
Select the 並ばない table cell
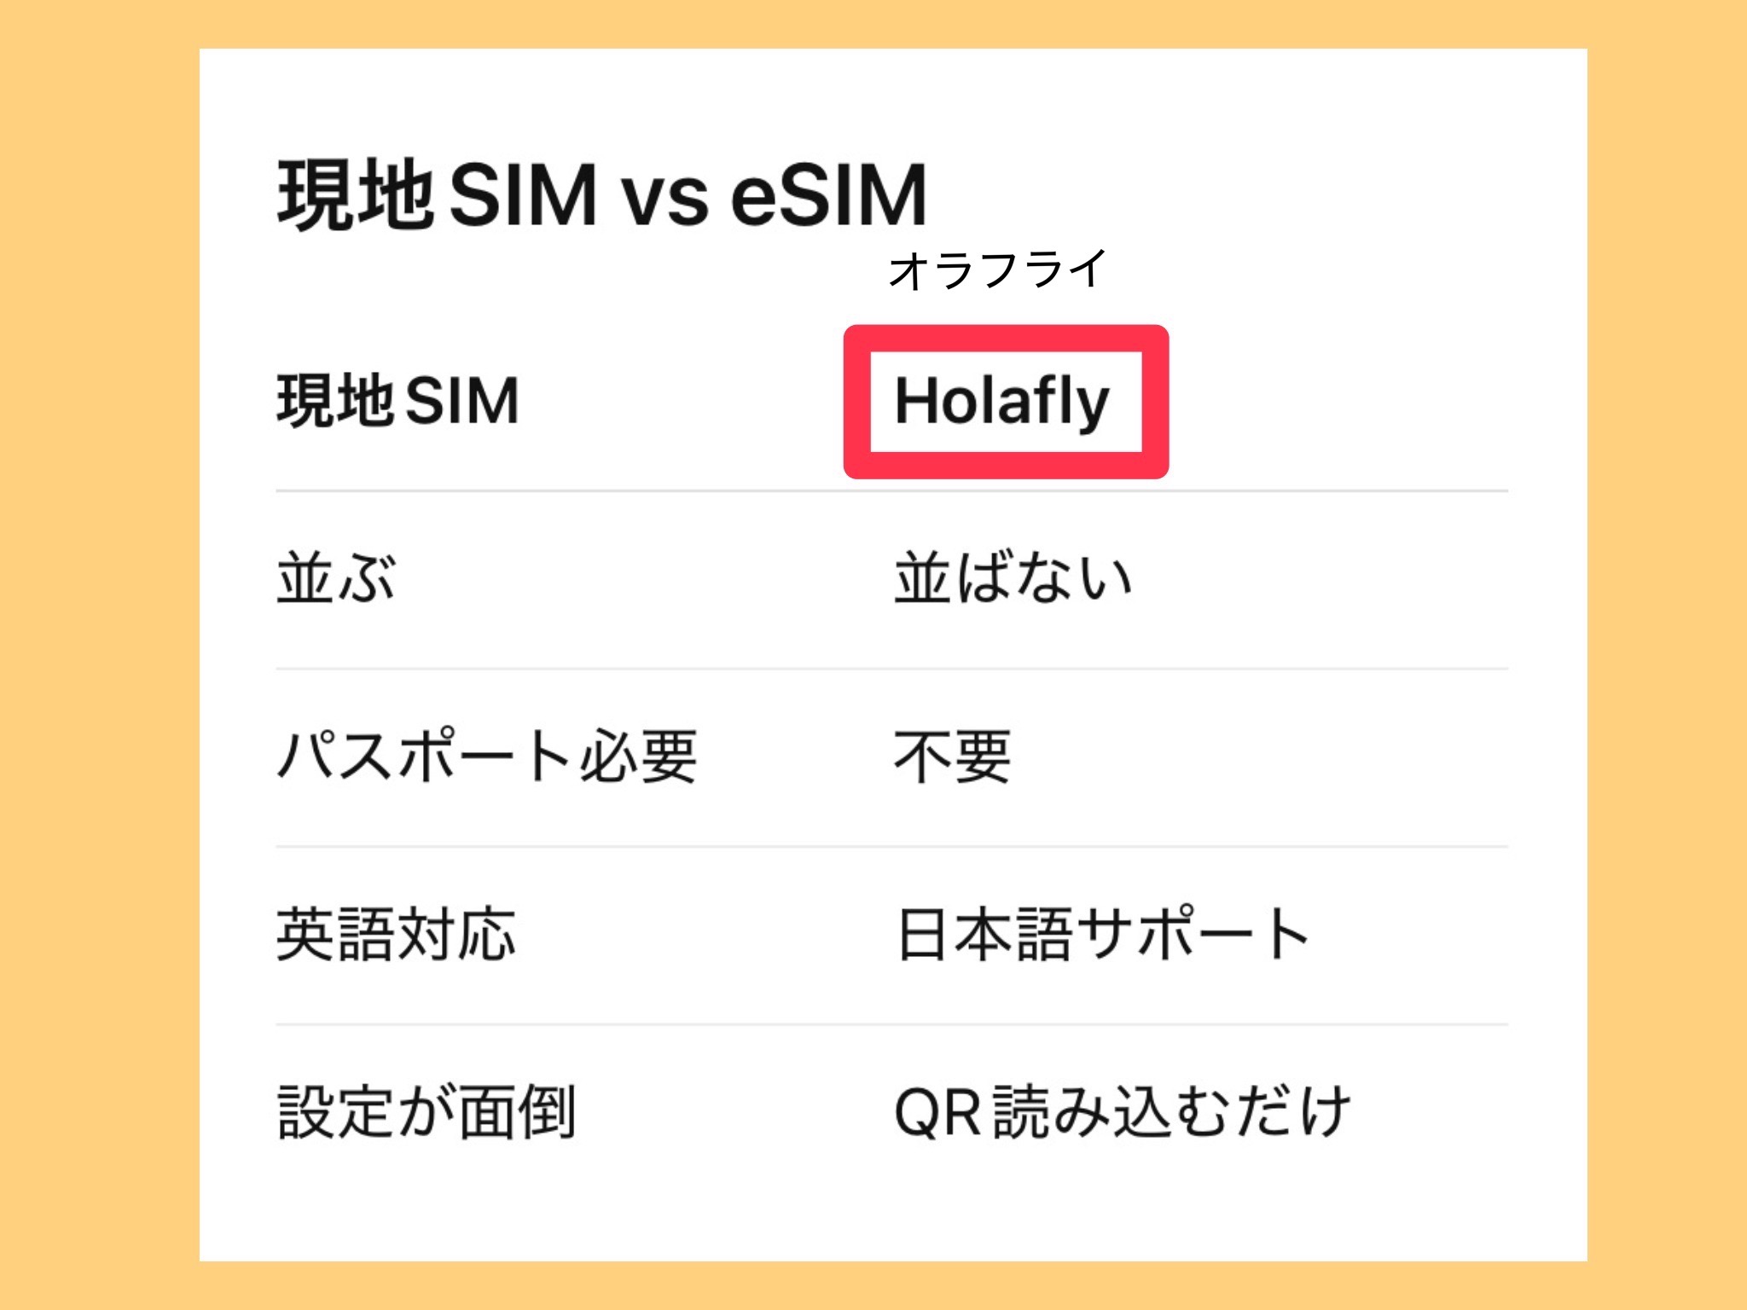[x=1013, y=579]
